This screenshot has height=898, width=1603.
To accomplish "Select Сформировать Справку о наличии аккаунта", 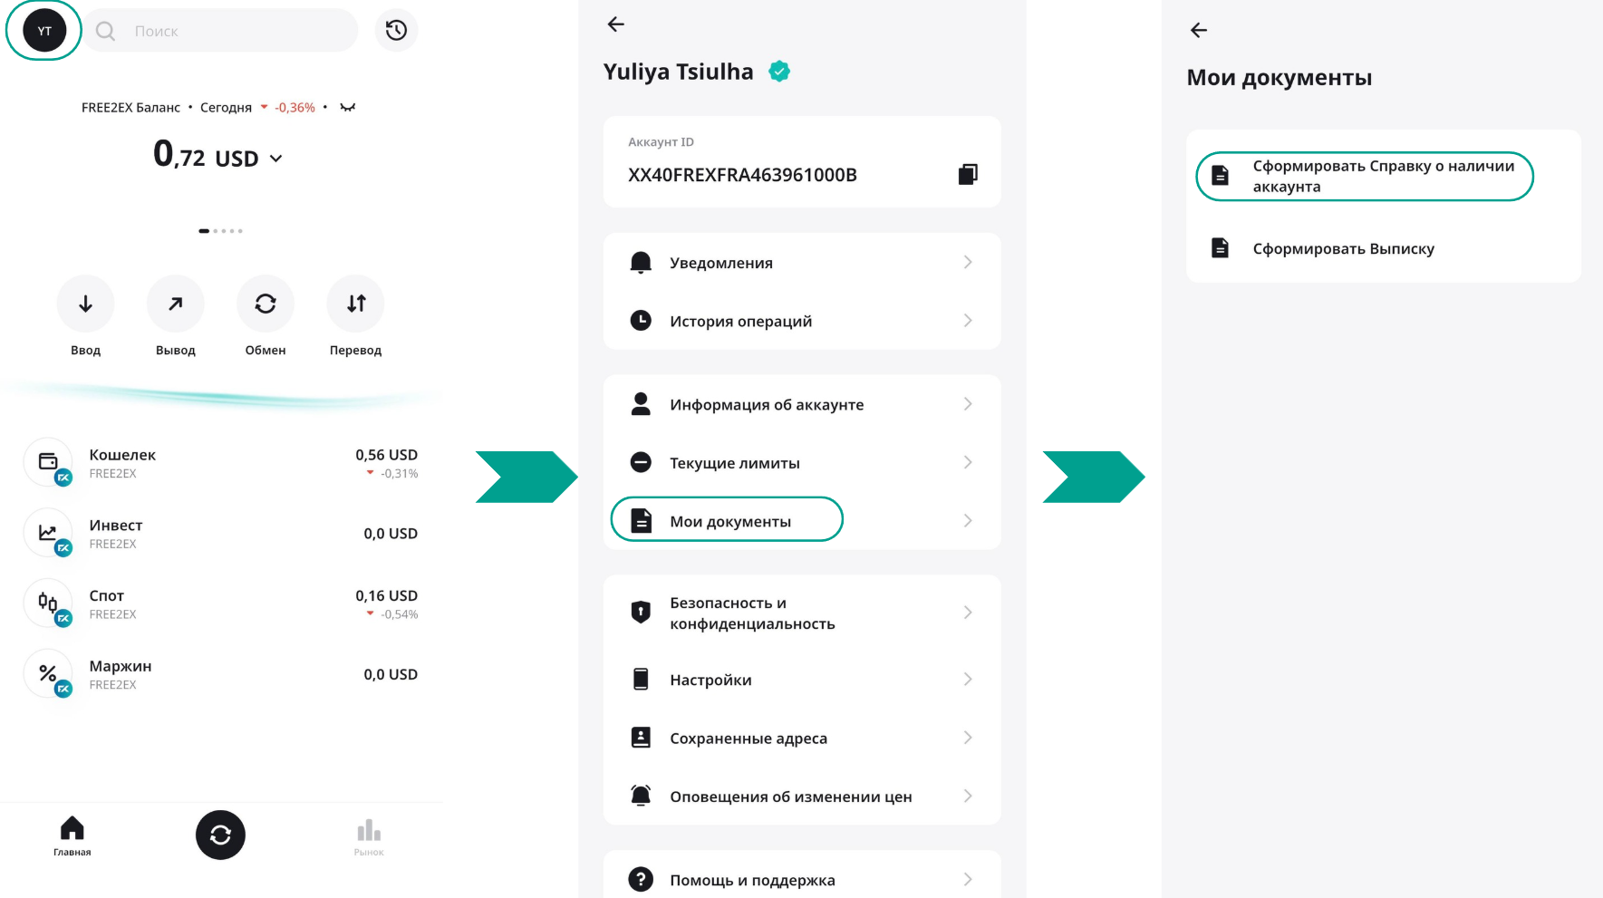I will click(x=1364, y=176).
